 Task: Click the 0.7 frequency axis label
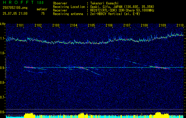[2, 97]
